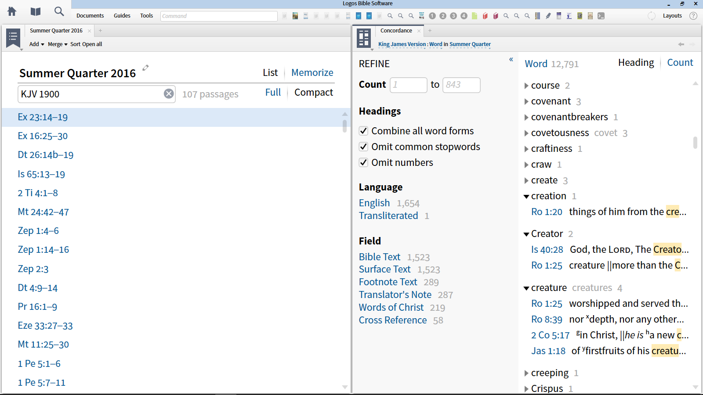The width and height of the screenshot is (703, 395).
Task: Close the Concordance tab
Action: pos(419,31)
